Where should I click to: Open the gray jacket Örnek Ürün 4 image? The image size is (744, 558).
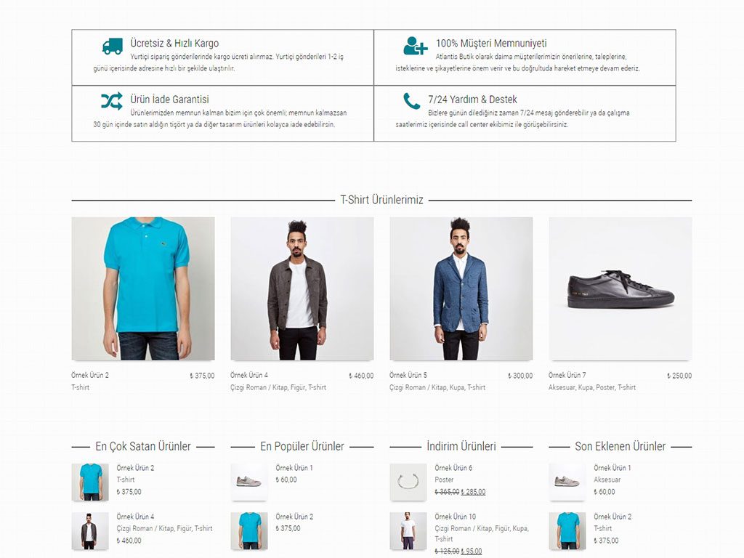click(x=302, y=288)
